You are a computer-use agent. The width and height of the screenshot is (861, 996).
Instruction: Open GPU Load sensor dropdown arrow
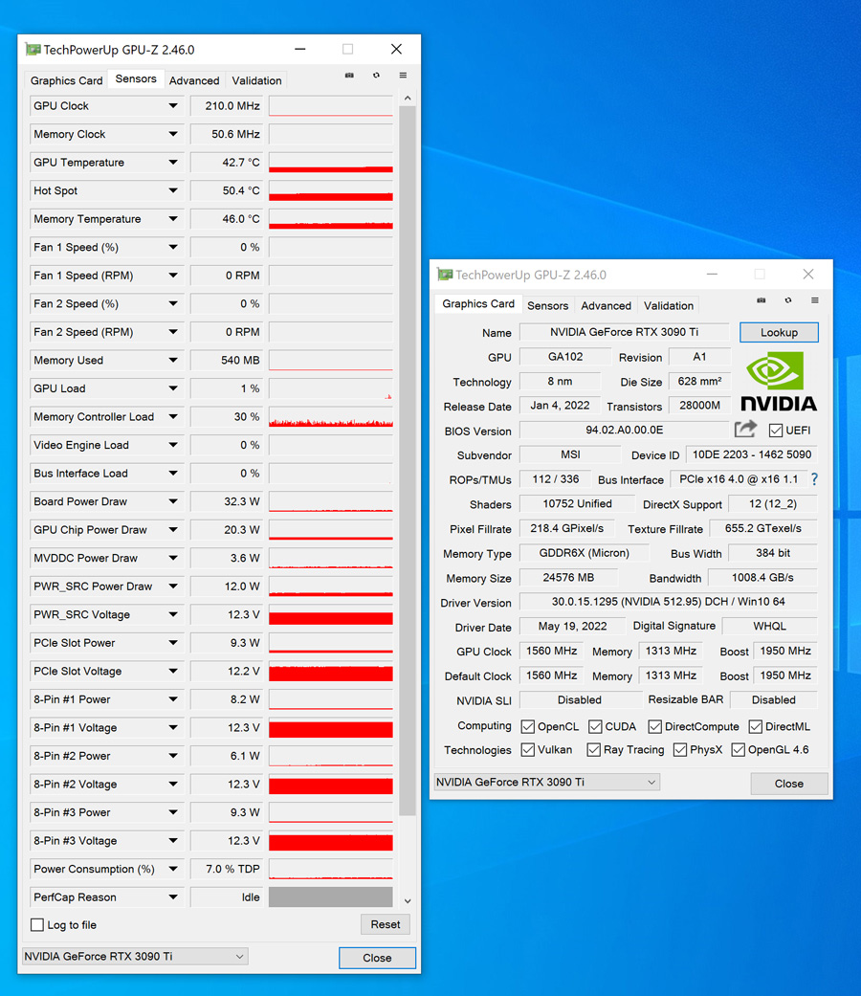pos(173,388)
